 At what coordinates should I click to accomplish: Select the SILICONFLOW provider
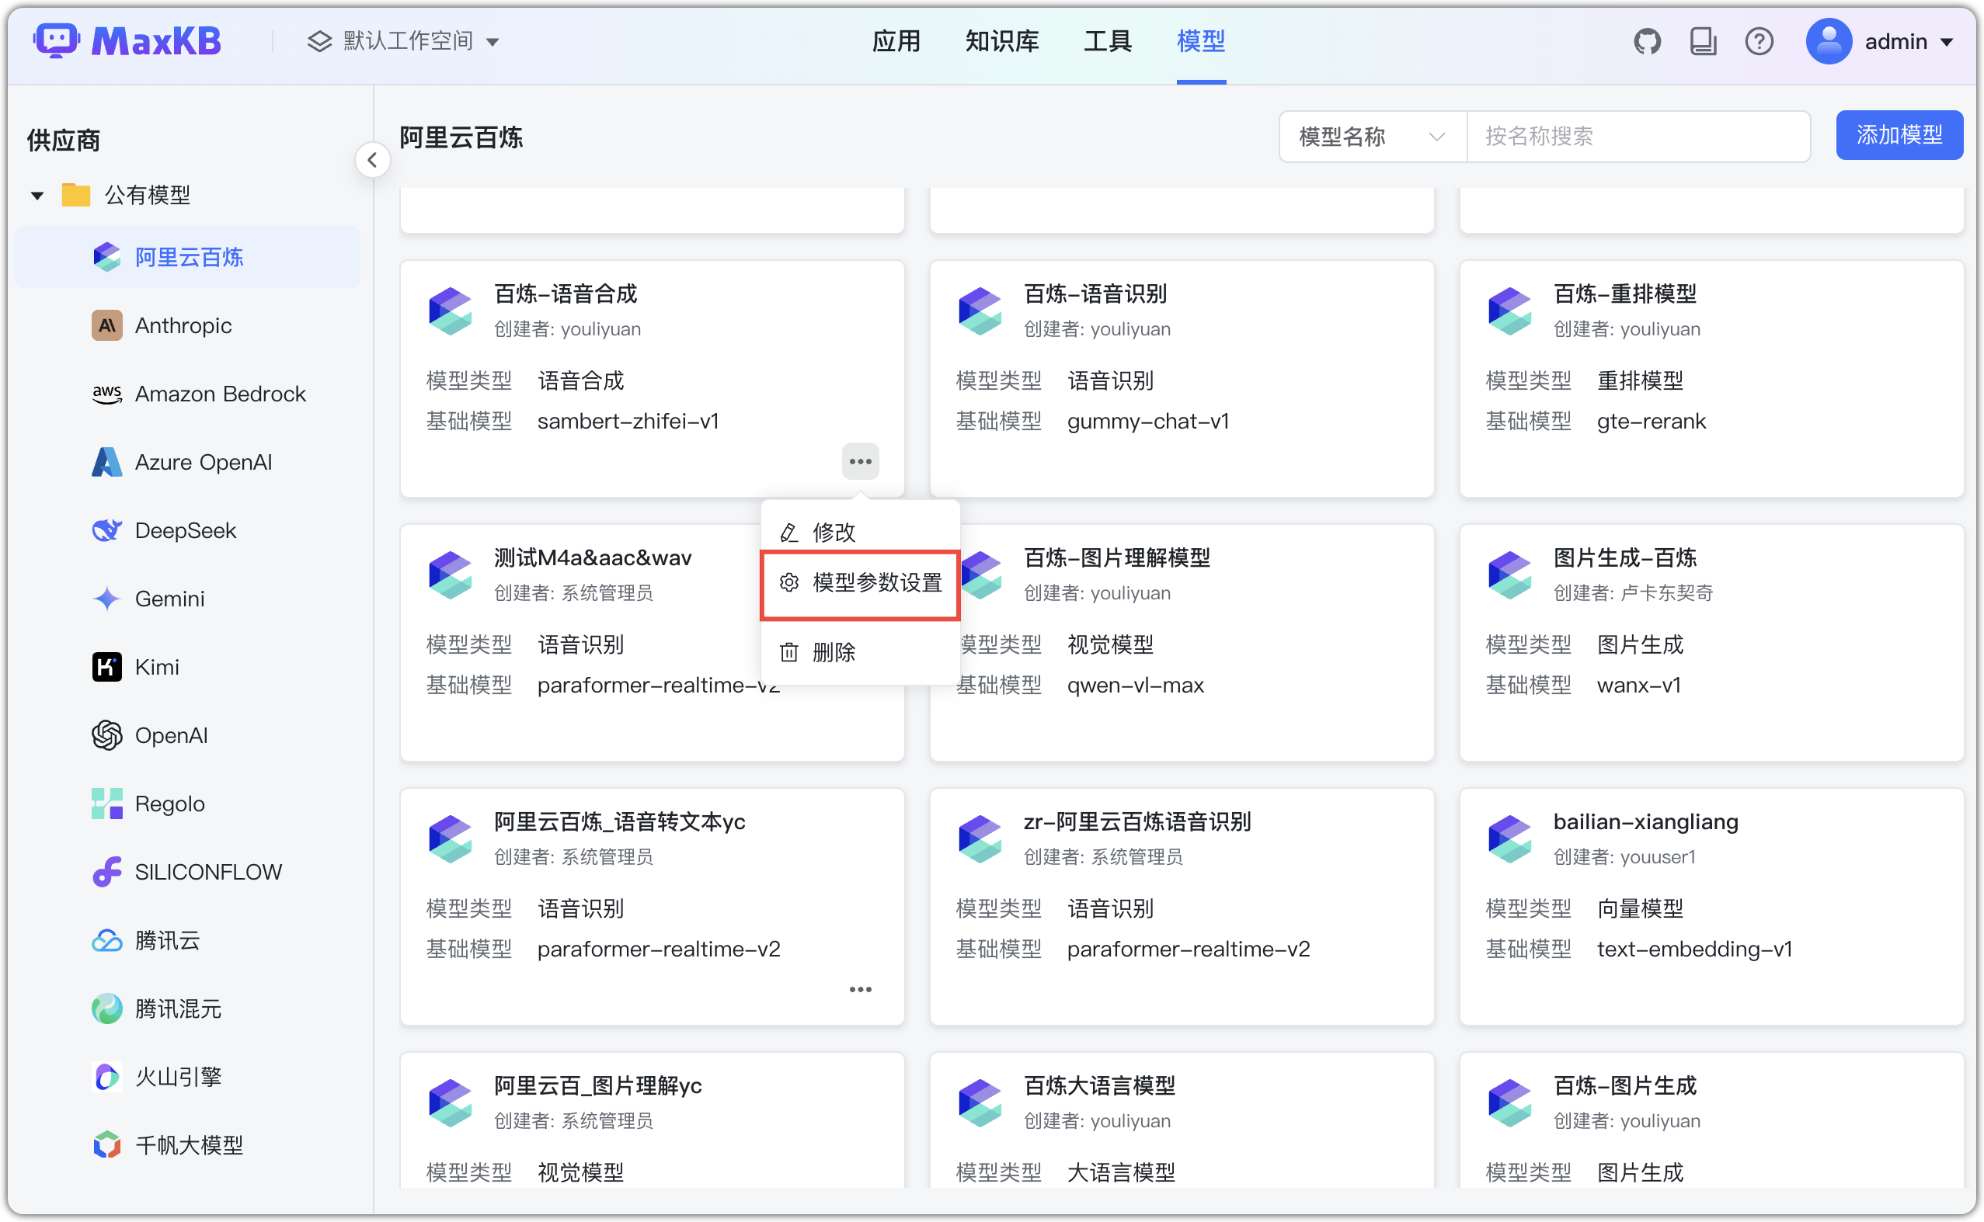click(186, 872)
